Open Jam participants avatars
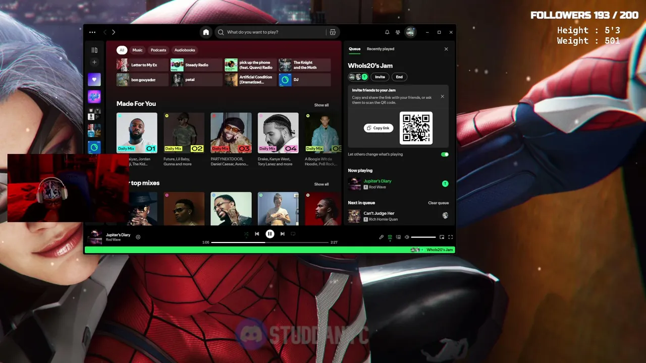 358,77
